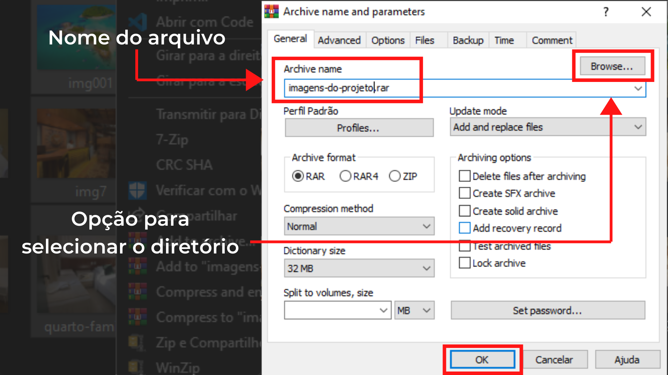Click the Zip e Compartilhar icon
This screenshot has width=668, height=375.
[136, 342]
